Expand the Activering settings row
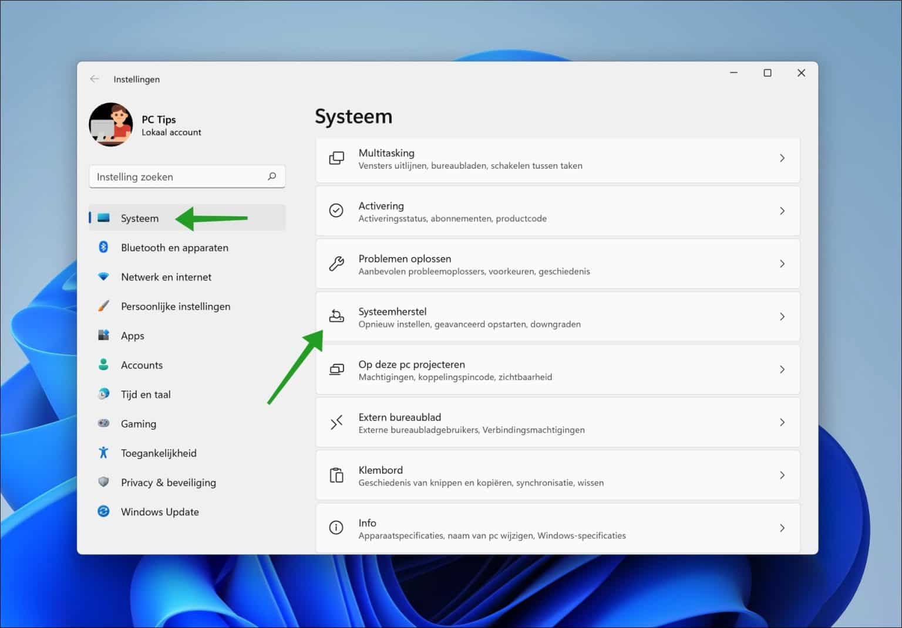Viewport: 902px width, 628px height. point(558,211)
